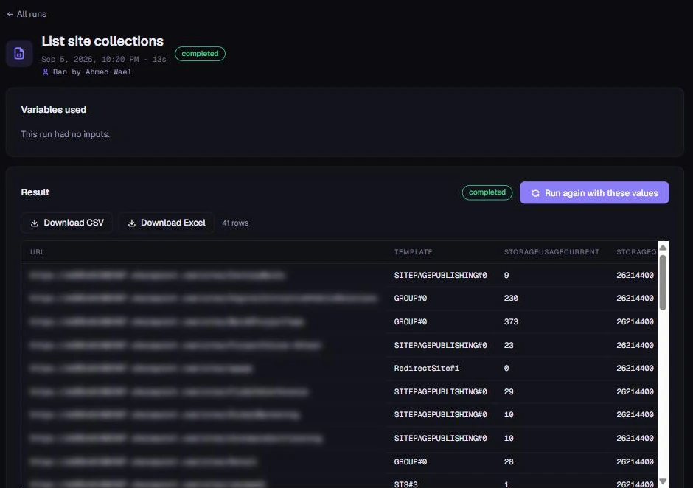Click the results table scrollbar thumb
This screenshot has height=488, width=693.
click(x=663, y=282)
